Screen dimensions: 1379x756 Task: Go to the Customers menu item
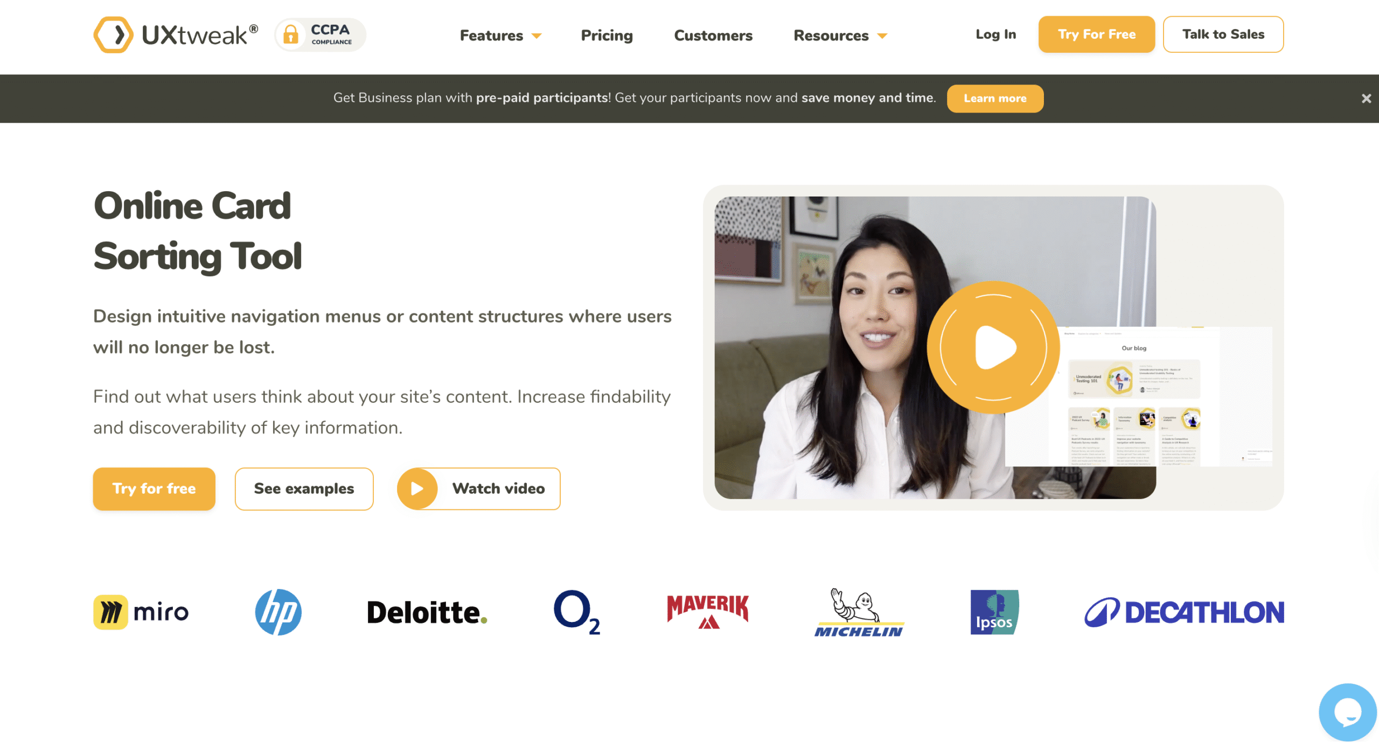coord(713,36)
